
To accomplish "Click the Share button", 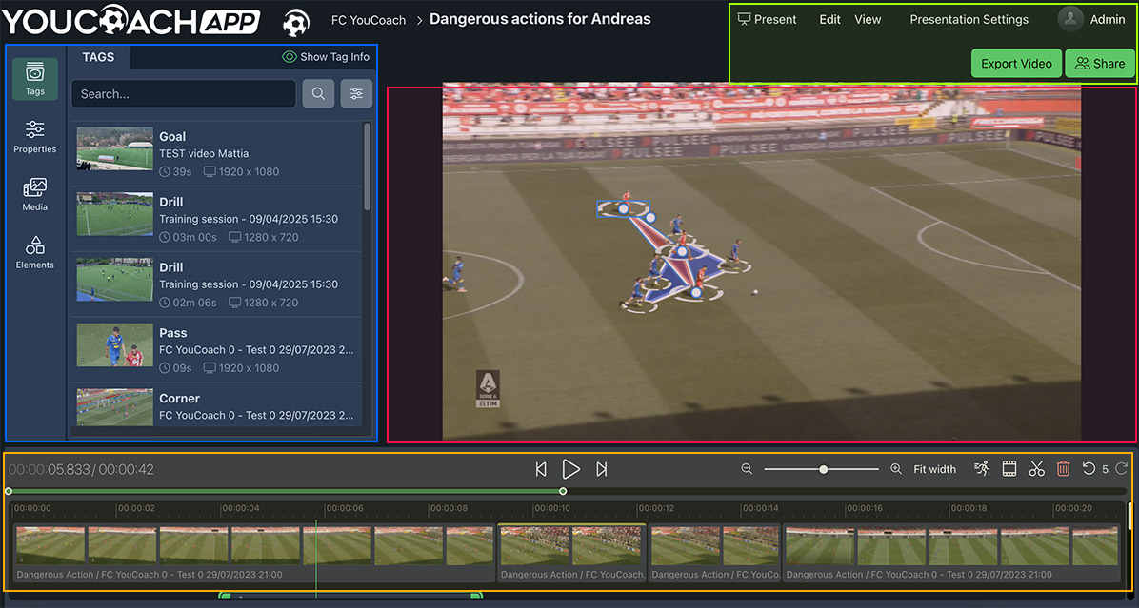I will coord(1100,63).
